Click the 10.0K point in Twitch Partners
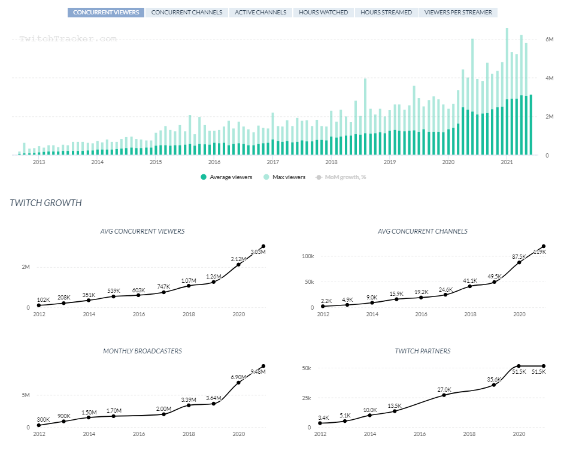The height and width of the screenshot is (451, 570). tap(369, 415)
